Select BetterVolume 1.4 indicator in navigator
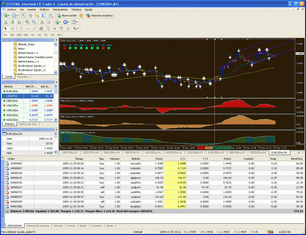The width and height of the screenshot is (306, 235). tap(28, 53)
